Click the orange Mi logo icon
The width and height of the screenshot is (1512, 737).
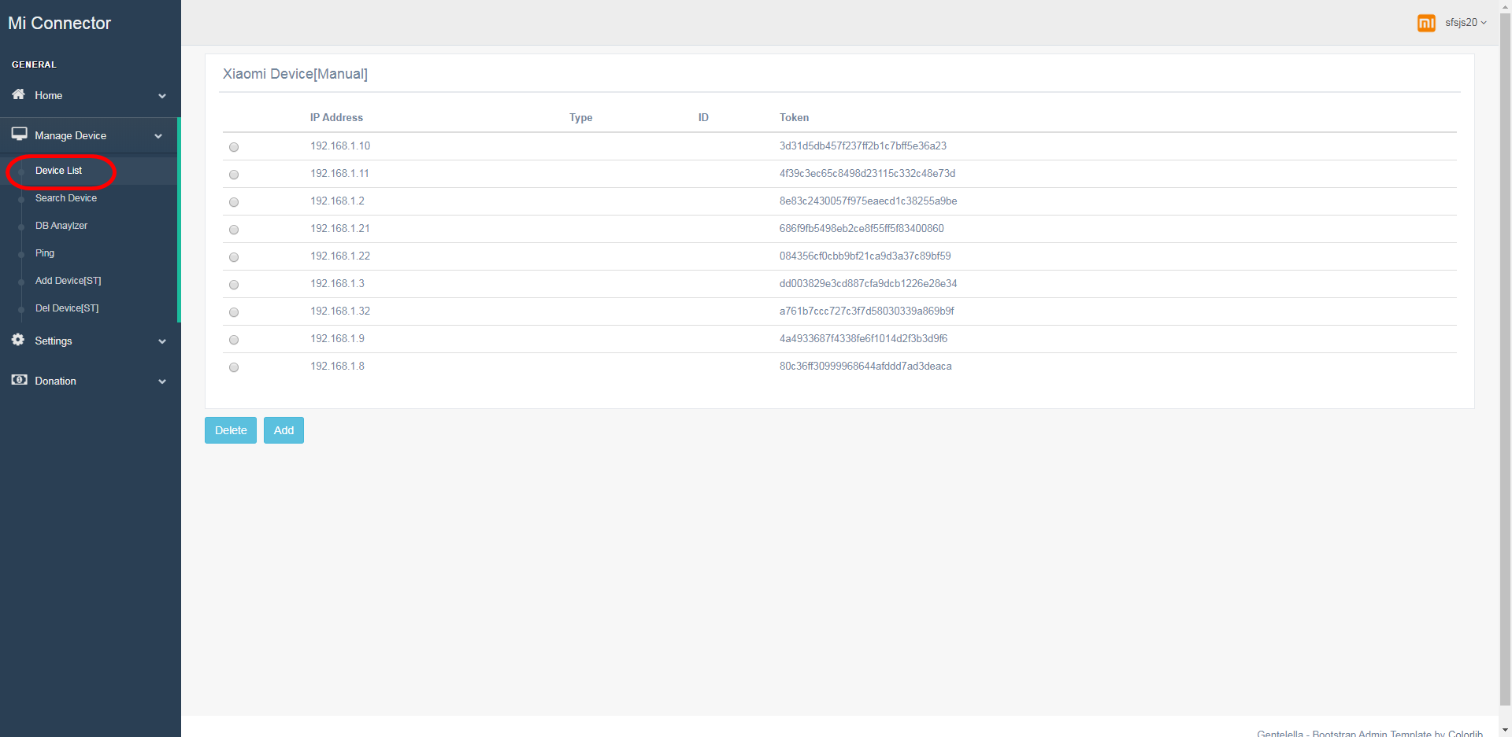pyautogui.click(x=1426, y=23)
